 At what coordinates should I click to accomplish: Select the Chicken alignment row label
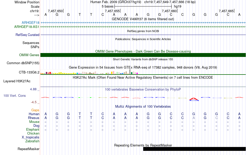pyautogui.click(x=33, y=133)
